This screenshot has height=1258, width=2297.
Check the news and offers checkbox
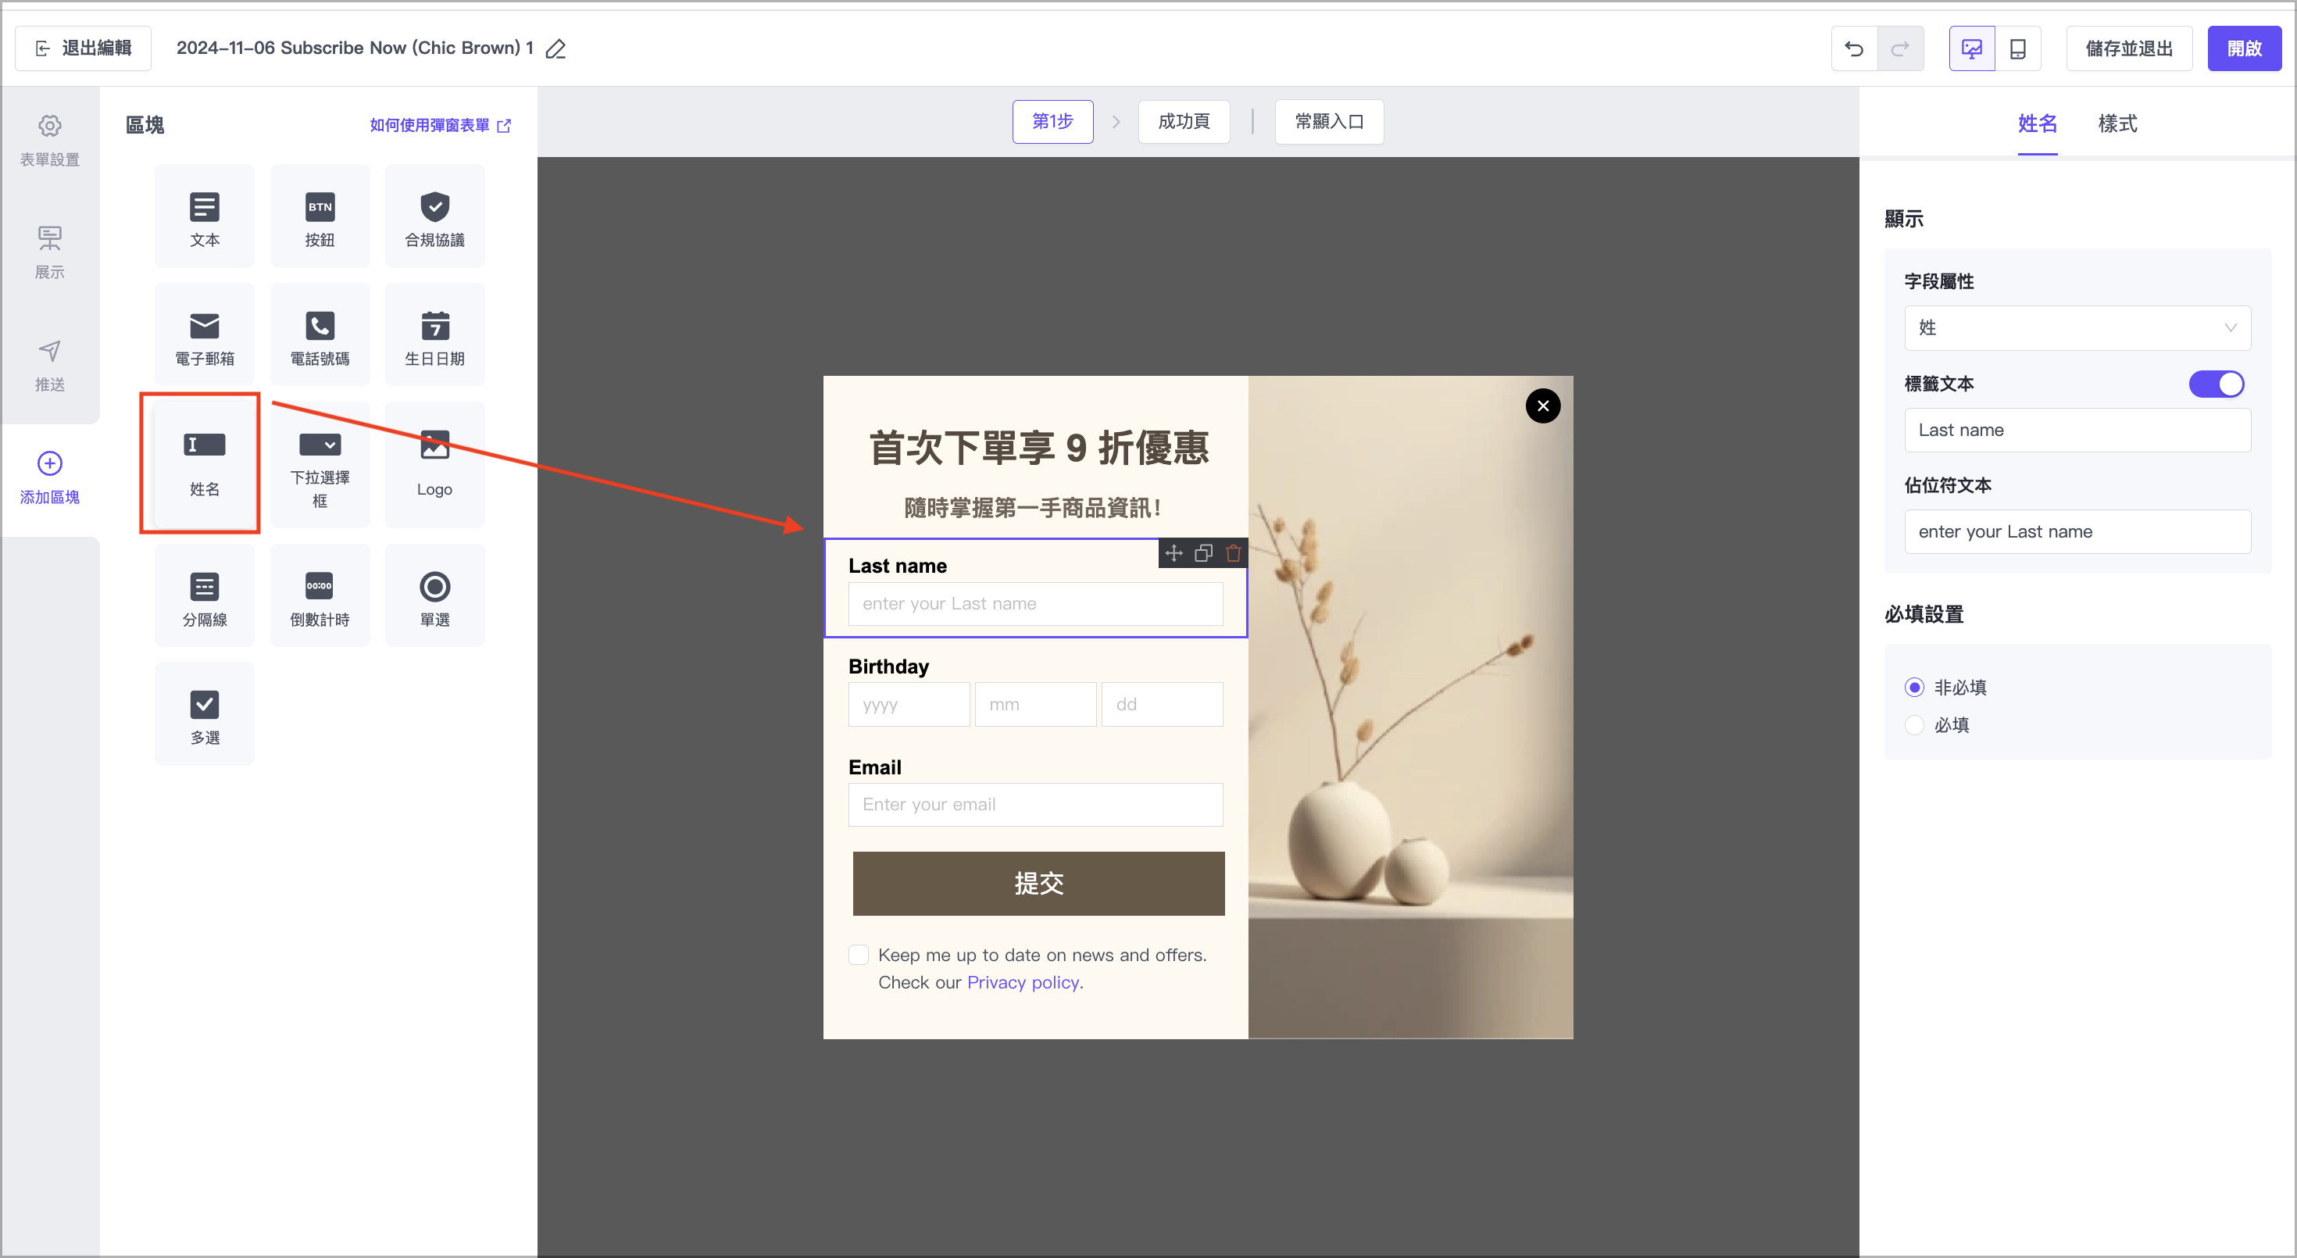point(858,955)
